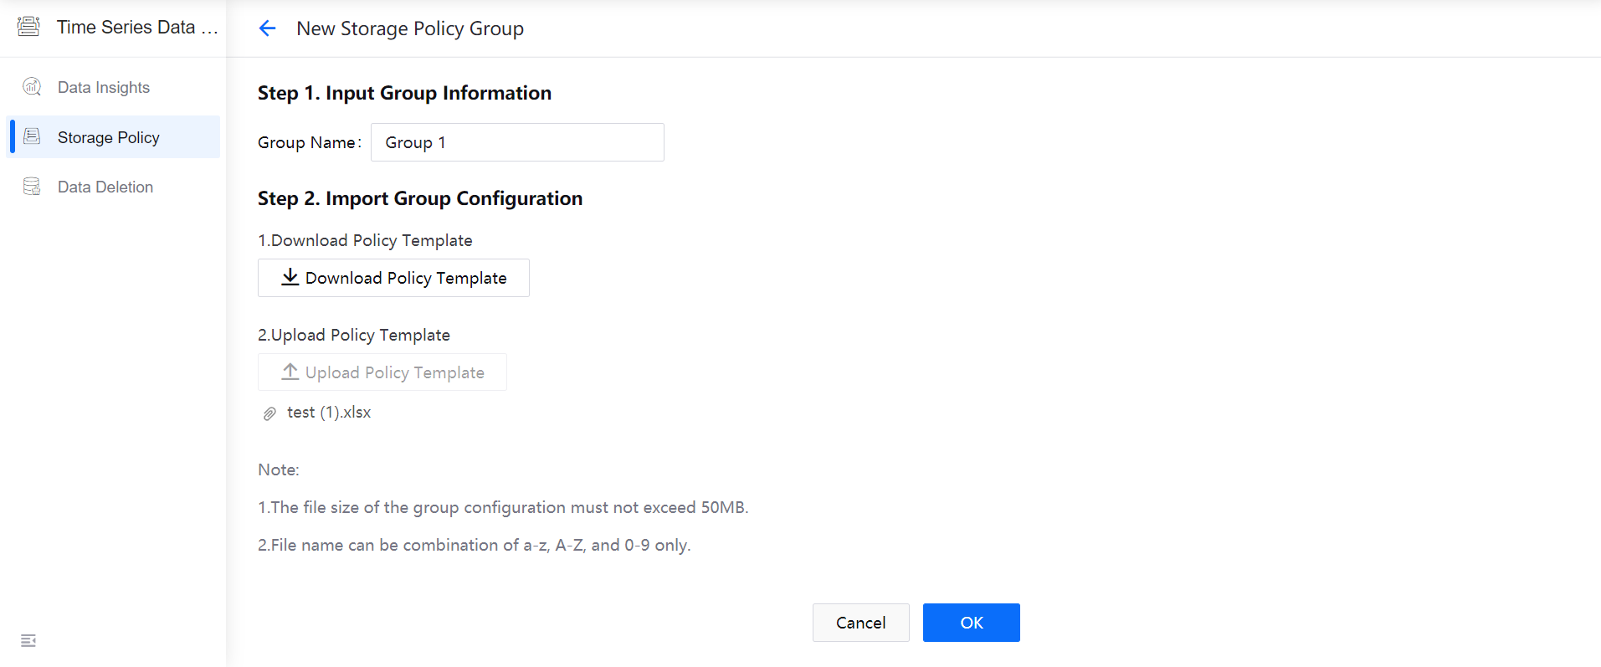Open the uploaded file test (1).xlsx

[x=329, y=413]
